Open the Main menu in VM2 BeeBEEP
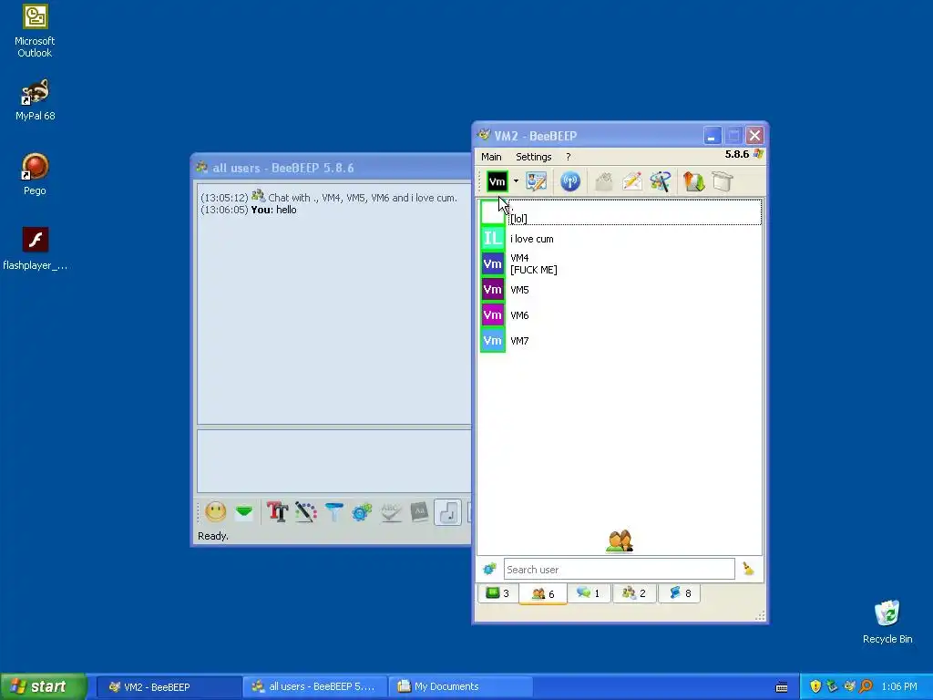Screen dimensions: 933x700 (491, 157)
